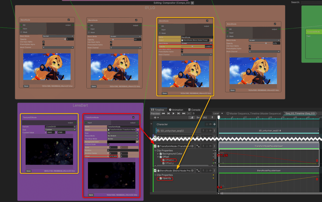The height and width of the screenshot is (202, 322).
Task: Toggle Use Input Alpha on Normal BlendNode
Action: pyautogui.click(x=43, y=42)
